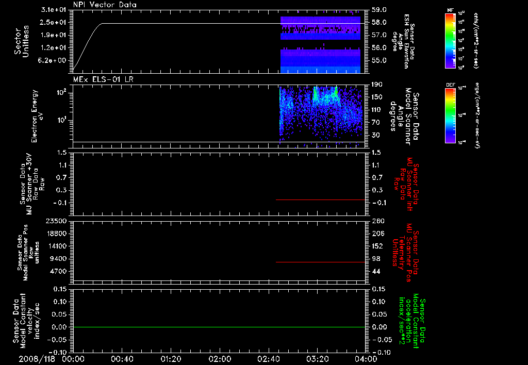Click the "30" scanner angle tick value
528x365 pixels.
click(375, 135)
